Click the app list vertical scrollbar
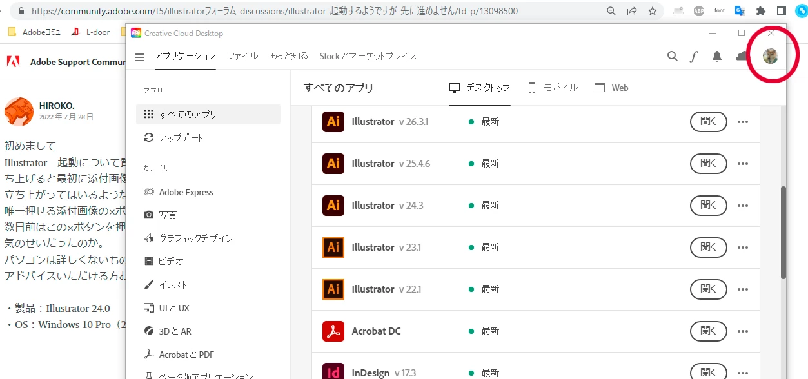 coord(783,233)
